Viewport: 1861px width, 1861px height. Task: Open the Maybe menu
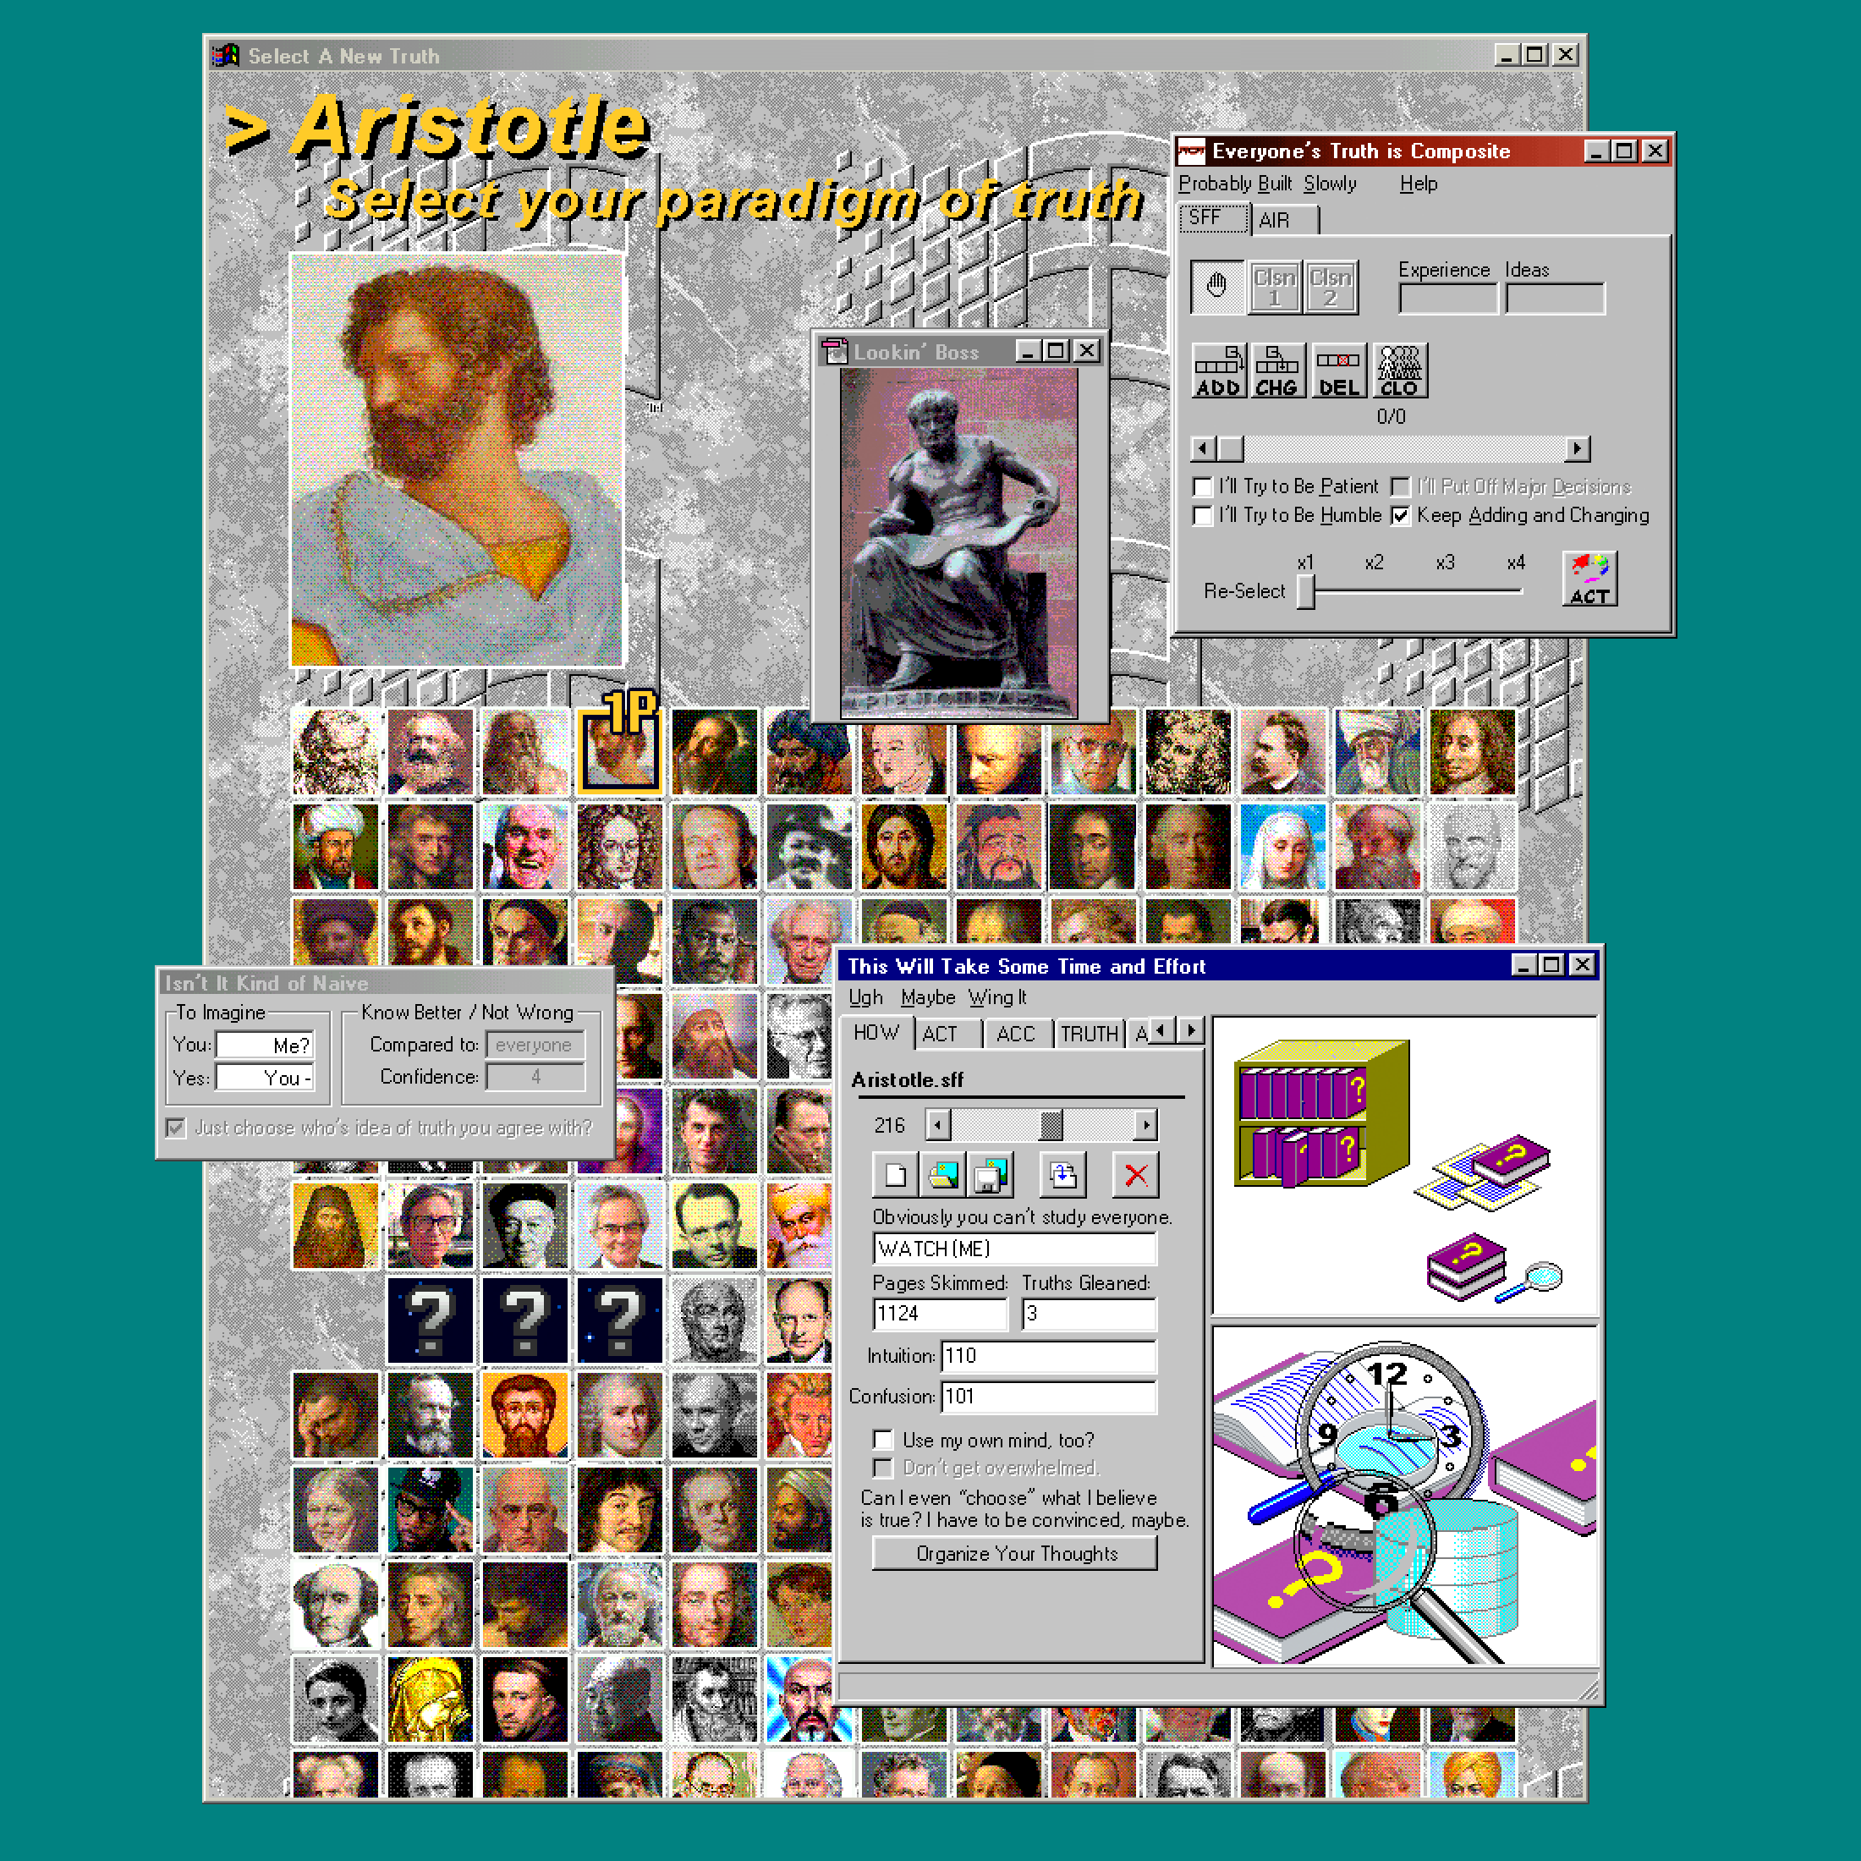tap(928, 997)
